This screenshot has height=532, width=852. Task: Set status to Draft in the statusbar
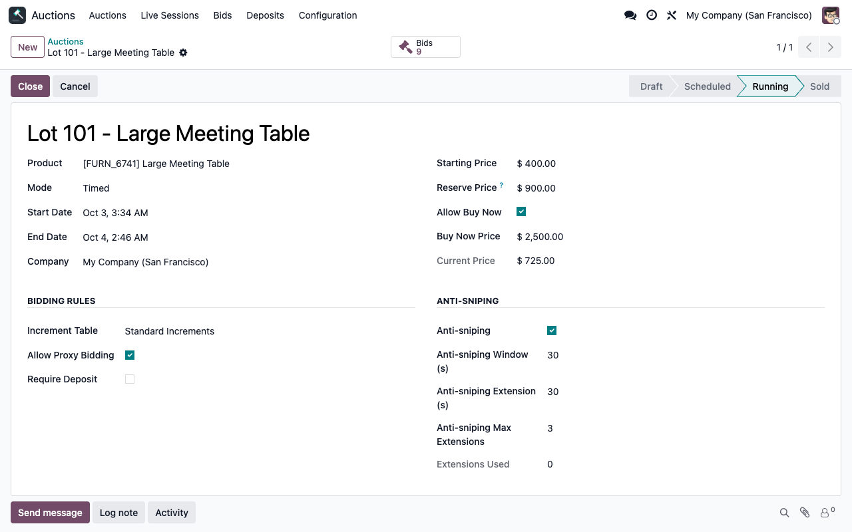pos(651,86)
